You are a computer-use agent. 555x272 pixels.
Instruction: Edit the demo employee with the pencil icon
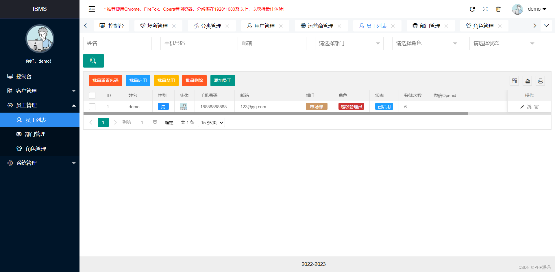(522, 107)
